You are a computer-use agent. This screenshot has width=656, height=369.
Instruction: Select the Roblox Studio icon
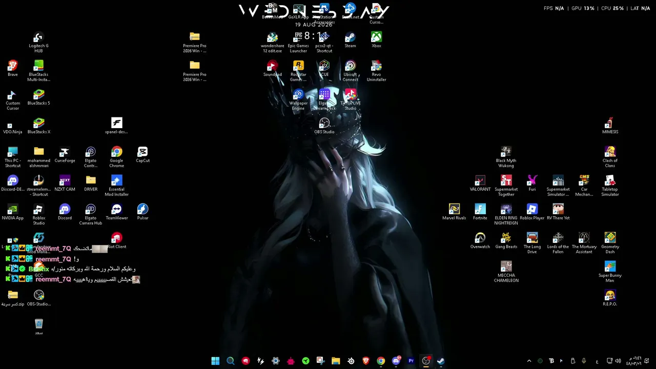point(38,215)
